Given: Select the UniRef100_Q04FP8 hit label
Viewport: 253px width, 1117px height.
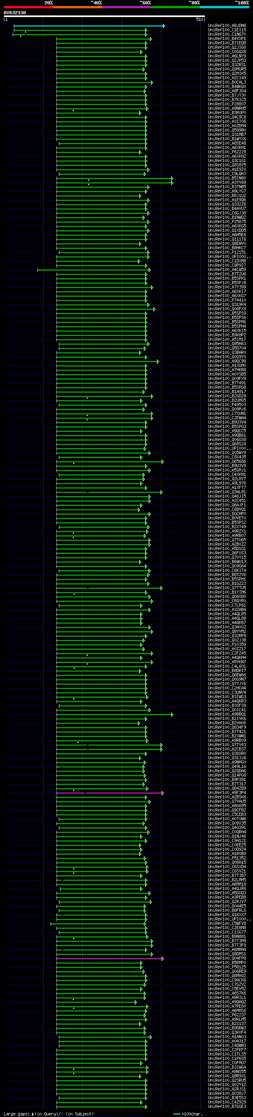Looking at the screenshot, I should [x=227, y=959].
